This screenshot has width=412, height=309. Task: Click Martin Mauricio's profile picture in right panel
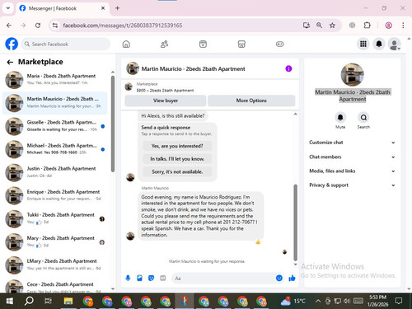click(352, 75)
